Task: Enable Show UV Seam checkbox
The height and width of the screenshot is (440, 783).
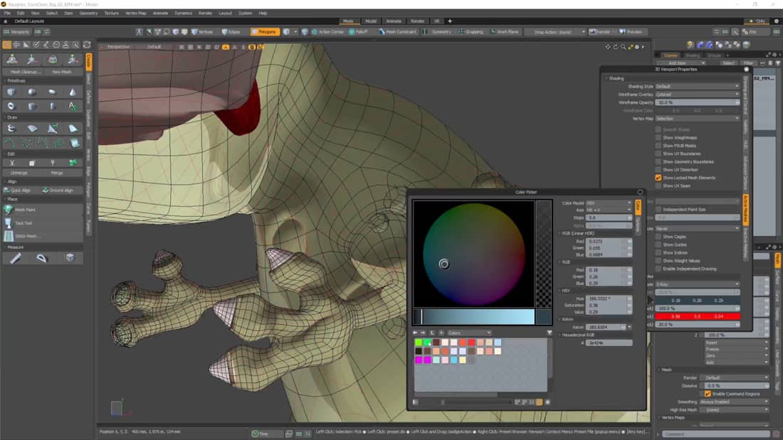Action: pos(658,186)
